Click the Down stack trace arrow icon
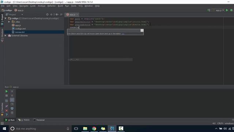234x132 pixels. click(x=12, y=95)
